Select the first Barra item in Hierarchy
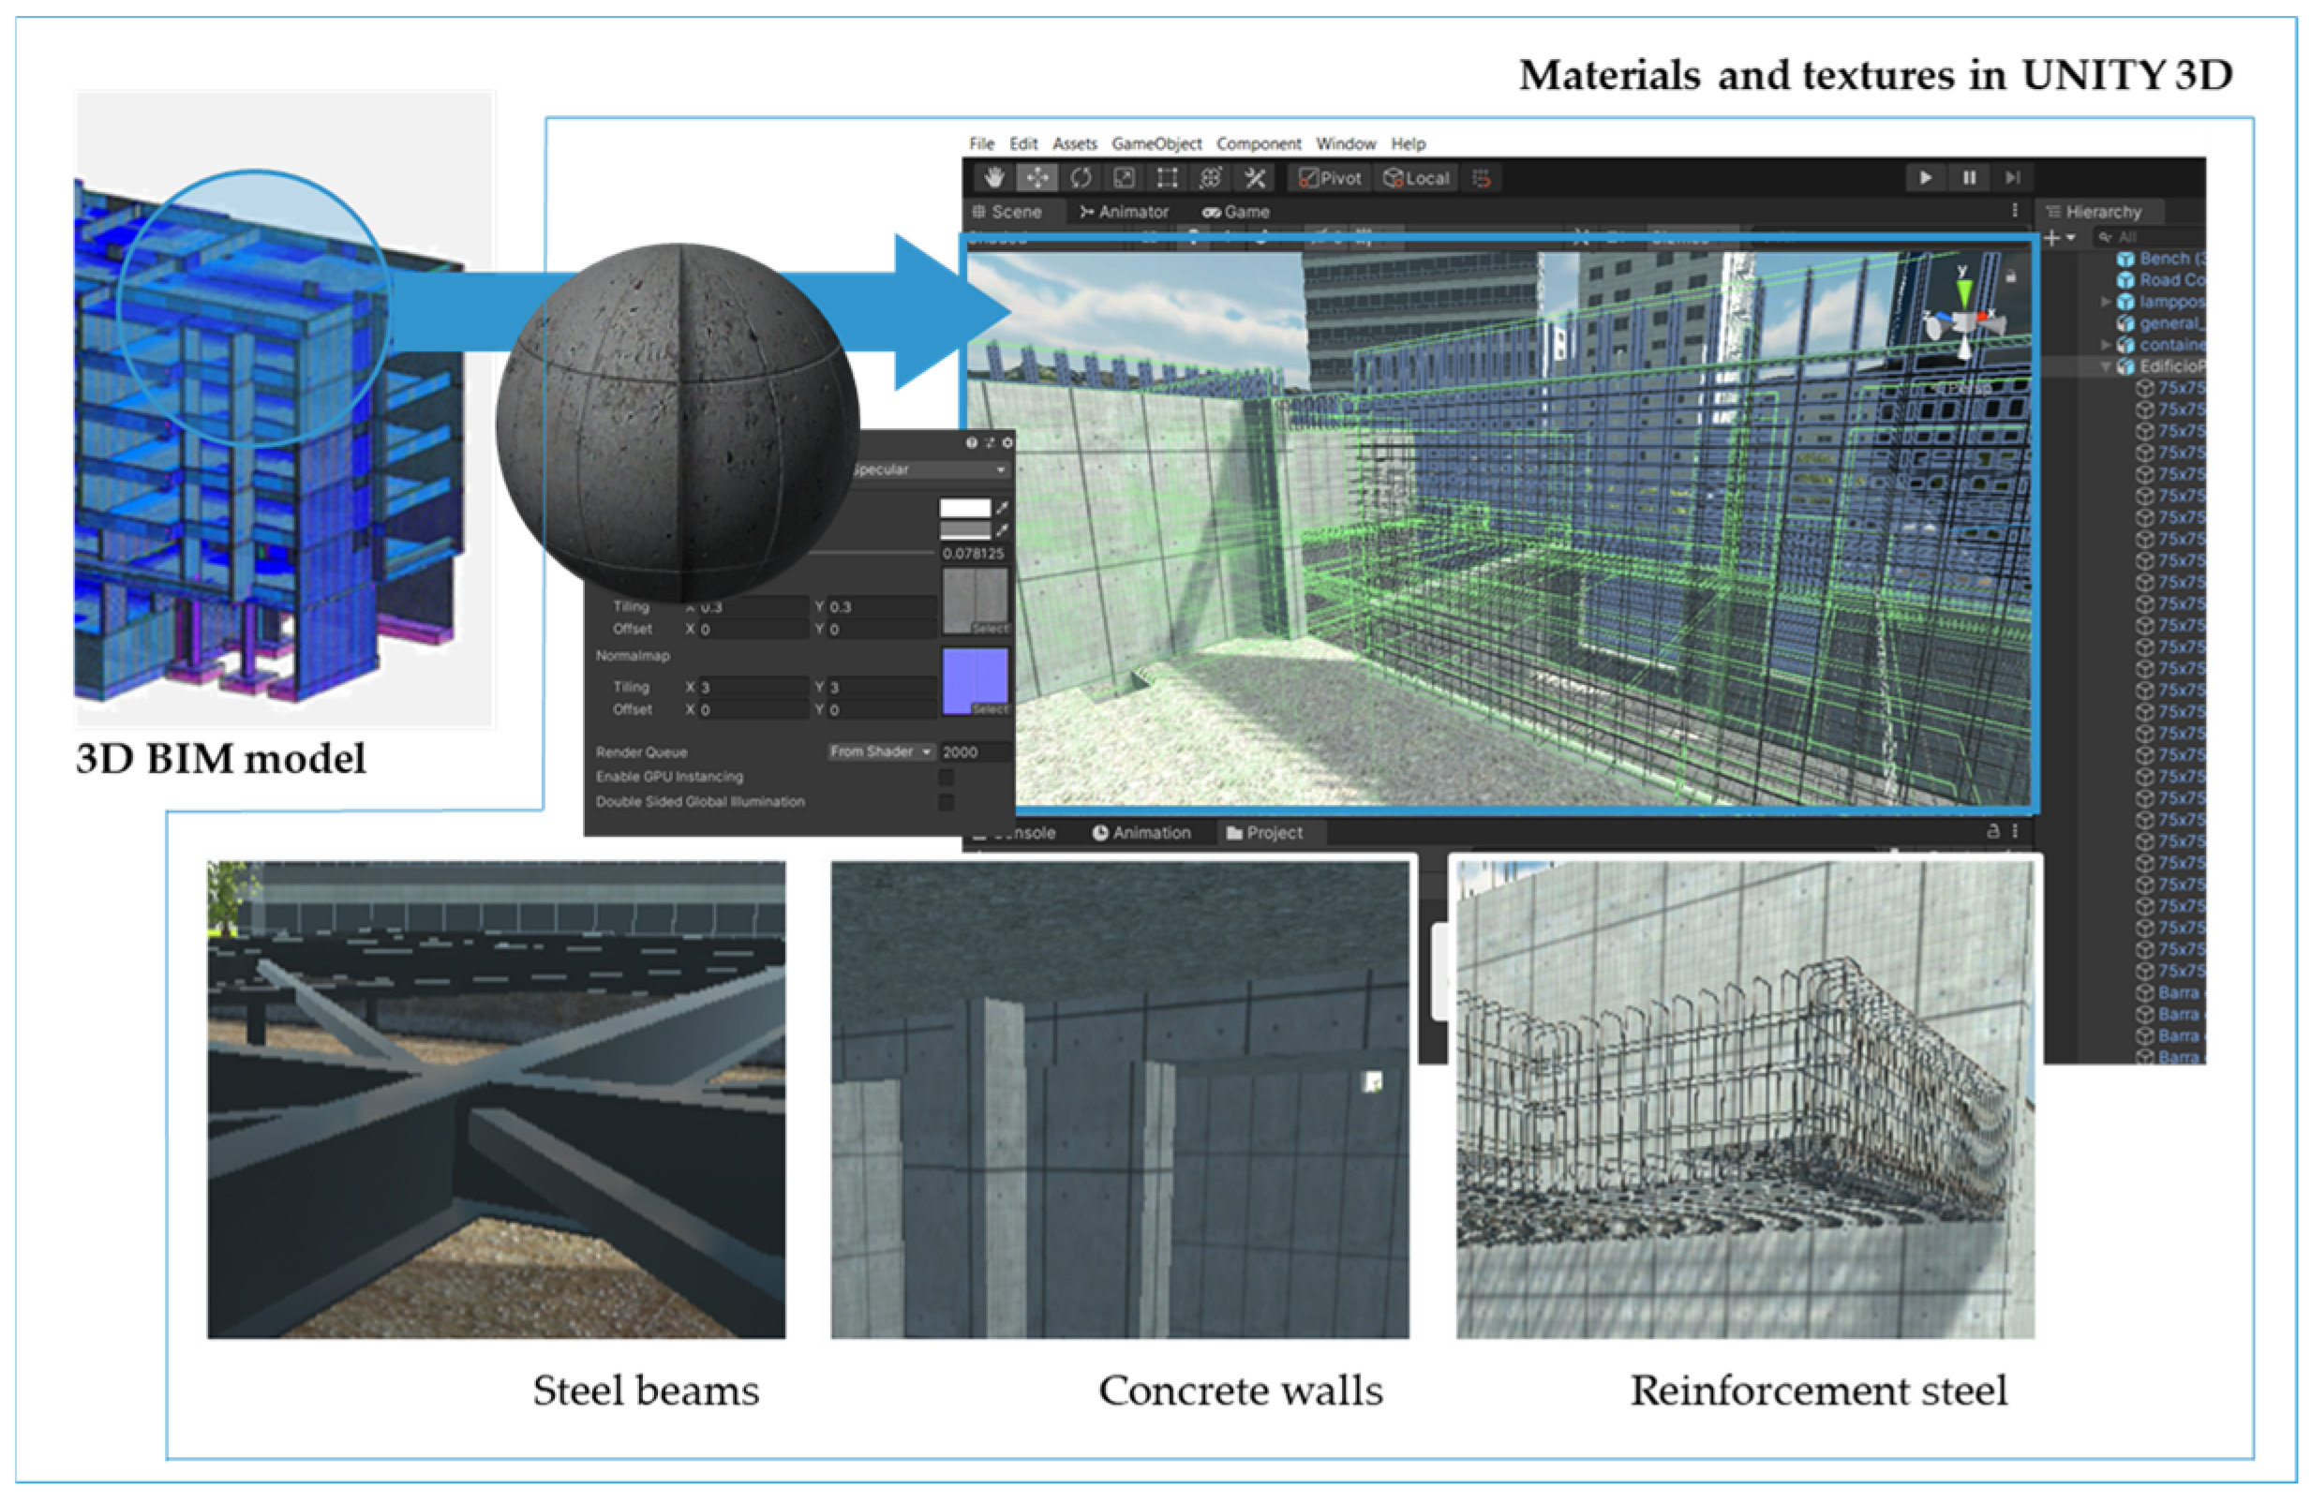This screenshot has height=1502, width=2311. coord(2170,993)
